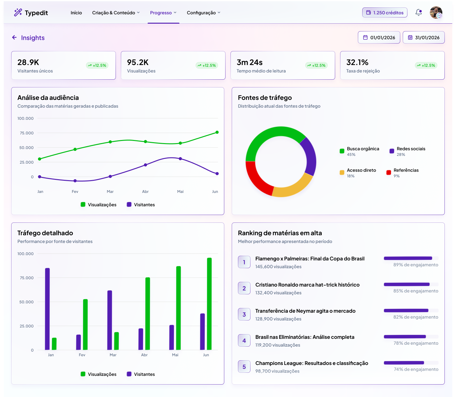Toggle Visitantes legend in Análise da audiência
Screen dimensions: 456x397
pos(141,205)
